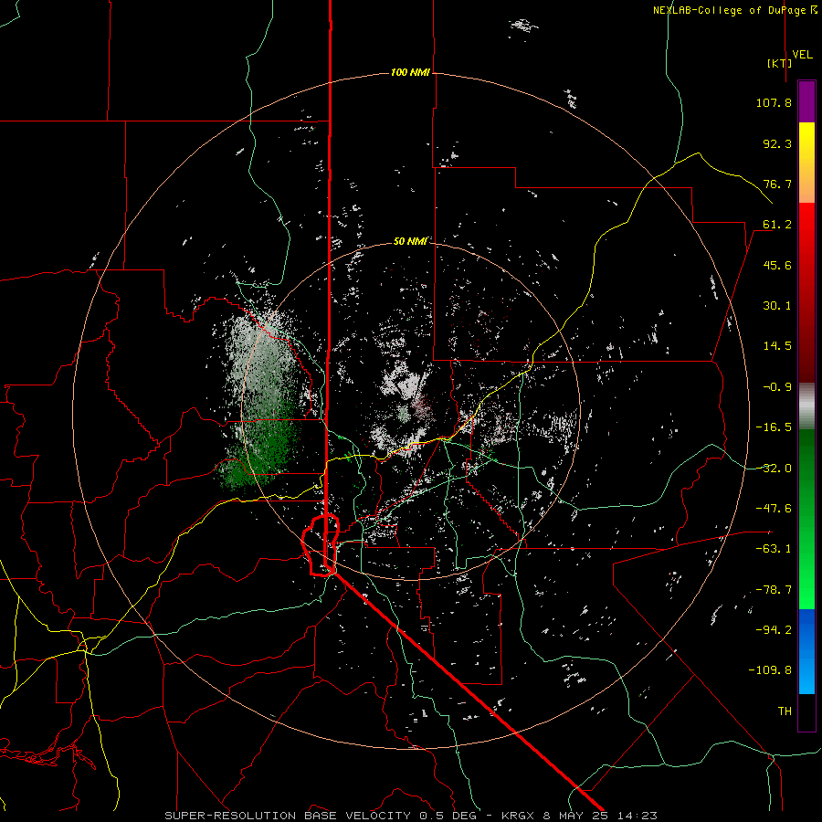The image size is (822, 822).
Task: Click the -47.6 velocity scale value
Action: pos(774,509)
